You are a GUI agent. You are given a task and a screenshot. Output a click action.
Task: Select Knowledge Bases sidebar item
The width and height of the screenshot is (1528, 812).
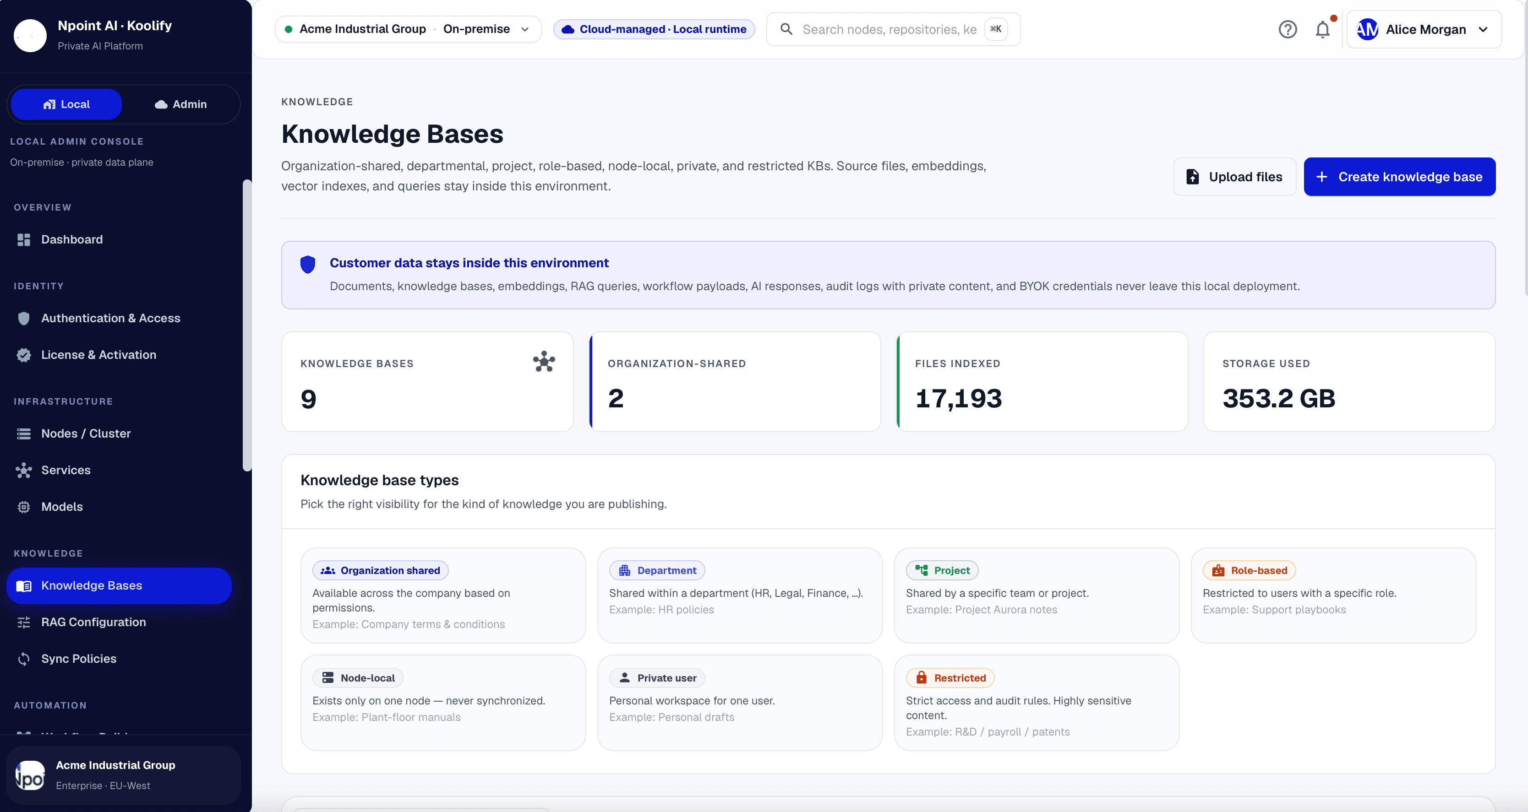coord(119,586)
